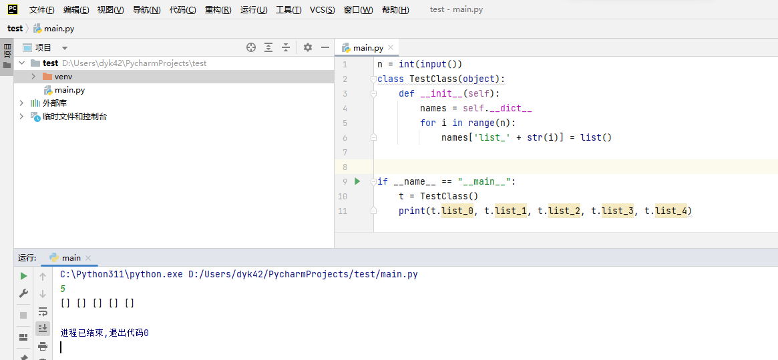Open the 运行(U) menu
The image size is (778, 360).
(x=254, y=10)
